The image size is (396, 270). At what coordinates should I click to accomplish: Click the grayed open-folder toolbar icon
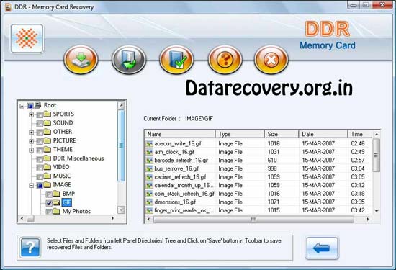129,60
